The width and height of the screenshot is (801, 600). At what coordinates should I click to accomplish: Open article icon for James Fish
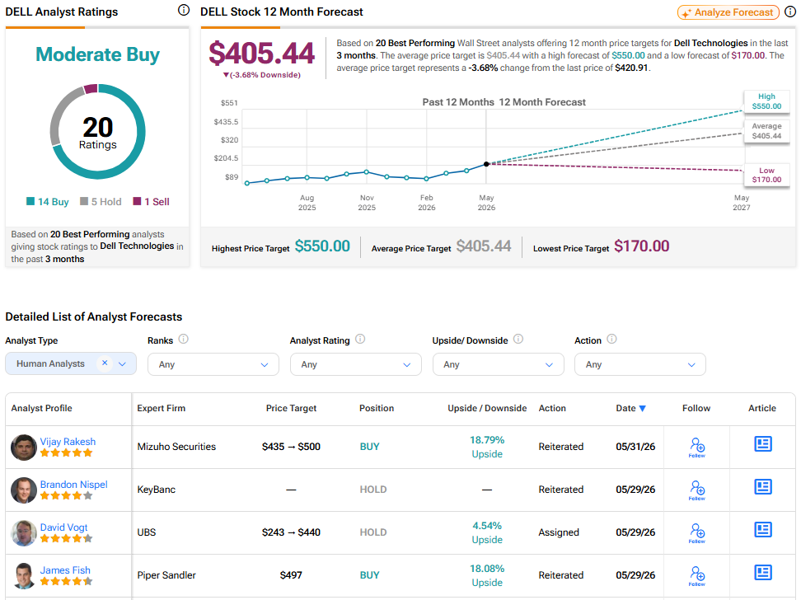[763, 573]
